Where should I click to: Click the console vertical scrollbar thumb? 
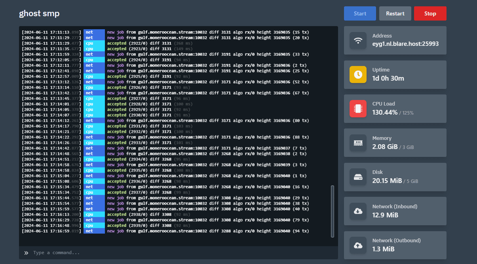pyautogui.click(x=332, y=211)
